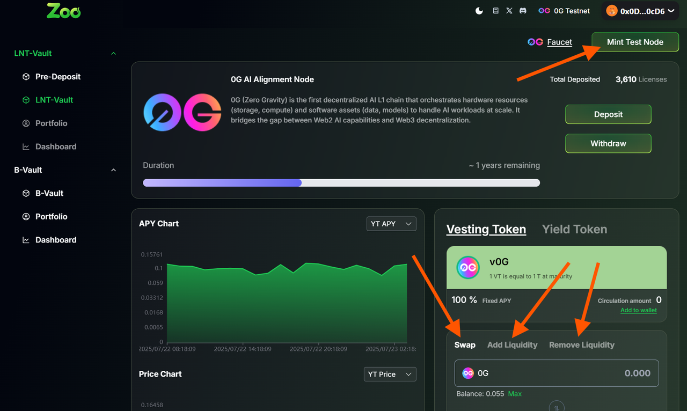Screen dimensions: 687x411
Task: Open Portfolio under the LNT-Vault section
Action: click(x=45, y=123)
